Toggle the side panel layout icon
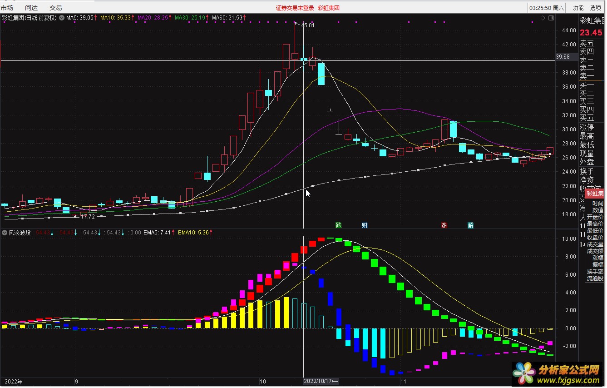This screenshot has width=607, height=388. (x=551, y=18)
